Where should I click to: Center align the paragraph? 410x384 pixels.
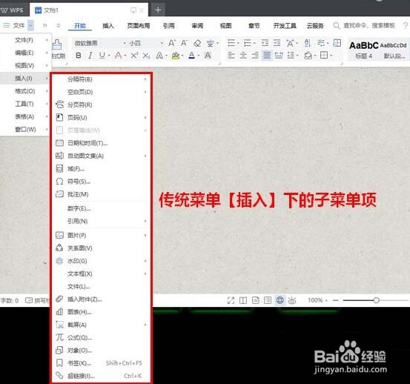[x=243, y=56]
